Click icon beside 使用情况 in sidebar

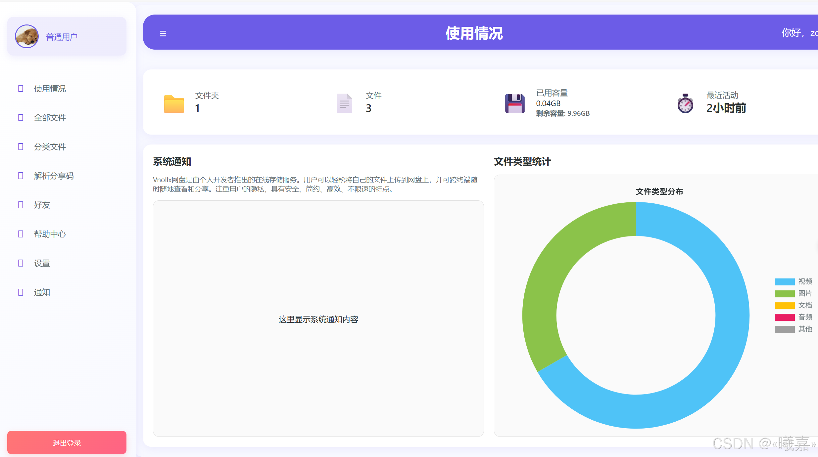tap(21, 88)
